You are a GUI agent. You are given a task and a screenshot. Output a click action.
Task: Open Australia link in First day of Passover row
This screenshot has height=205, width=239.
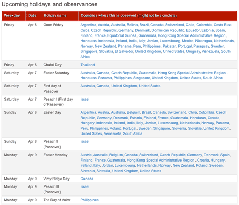pos(88,86)
